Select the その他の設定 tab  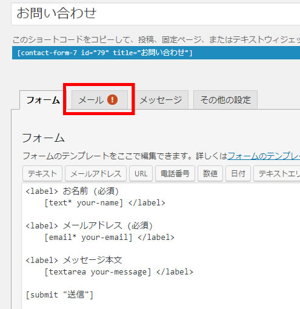225,100
